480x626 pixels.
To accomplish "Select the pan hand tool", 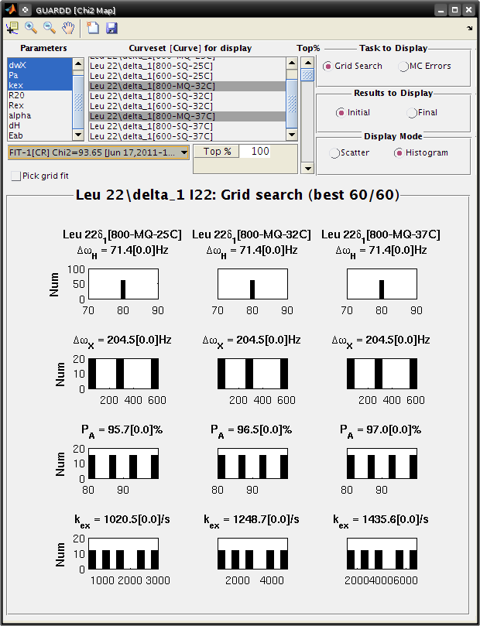I will 68,28.
